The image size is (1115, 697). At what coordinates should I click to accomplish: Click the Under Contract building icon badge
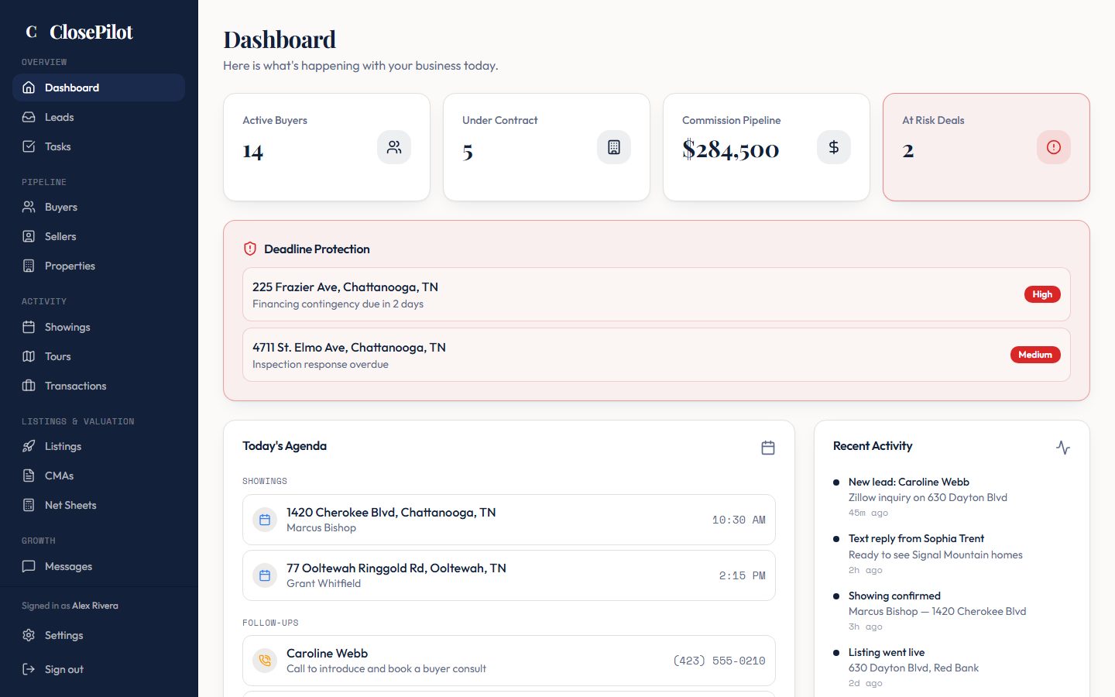(614, 147)
